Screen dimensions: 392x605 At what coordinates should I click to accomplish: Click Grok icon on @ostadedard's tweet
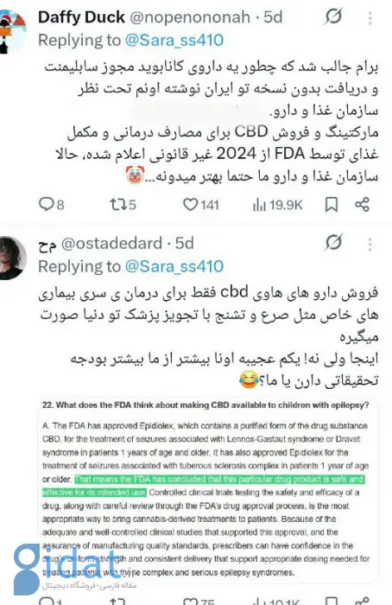point(334,243)
